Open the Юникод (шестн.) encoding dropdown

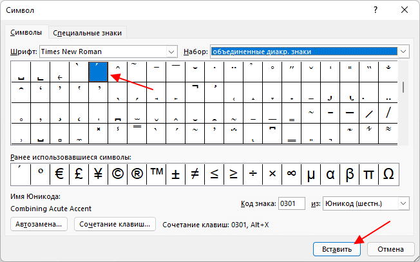tap(403, 203)
